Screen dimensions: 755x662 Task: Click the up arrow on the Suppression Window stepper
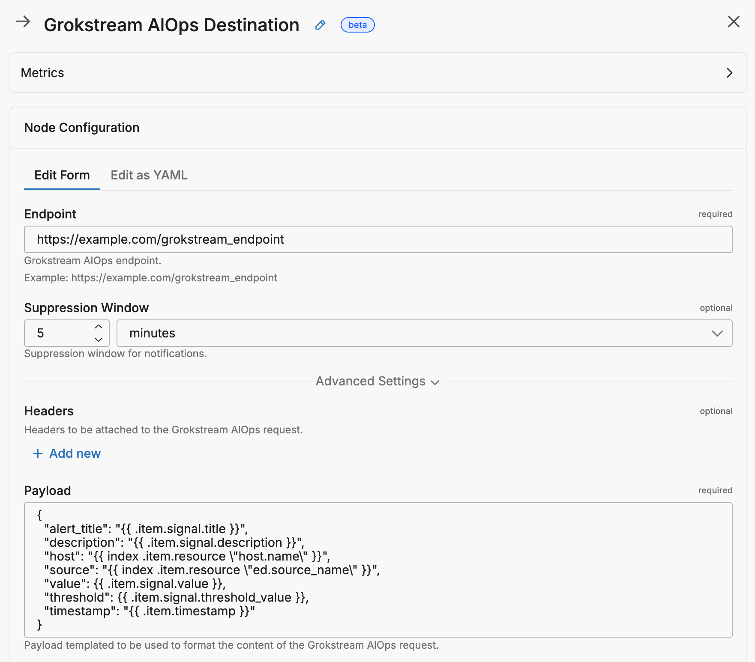[98, 327]
